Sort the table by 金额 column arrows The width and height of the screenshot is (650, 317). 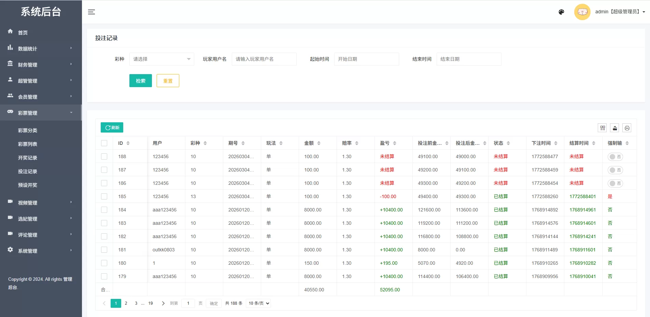coord(319,143)
